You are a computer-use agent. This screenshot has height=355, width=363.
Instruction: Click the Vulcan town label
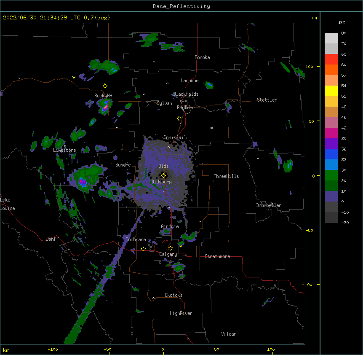(x=229, y=334)
